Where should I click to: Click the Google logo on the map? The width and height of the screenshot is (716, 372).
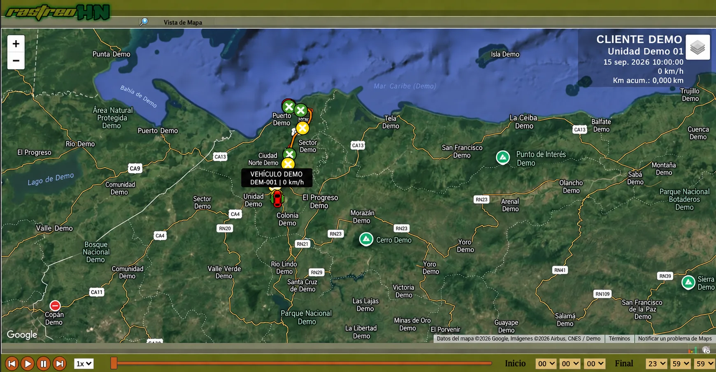coord(22,335)
